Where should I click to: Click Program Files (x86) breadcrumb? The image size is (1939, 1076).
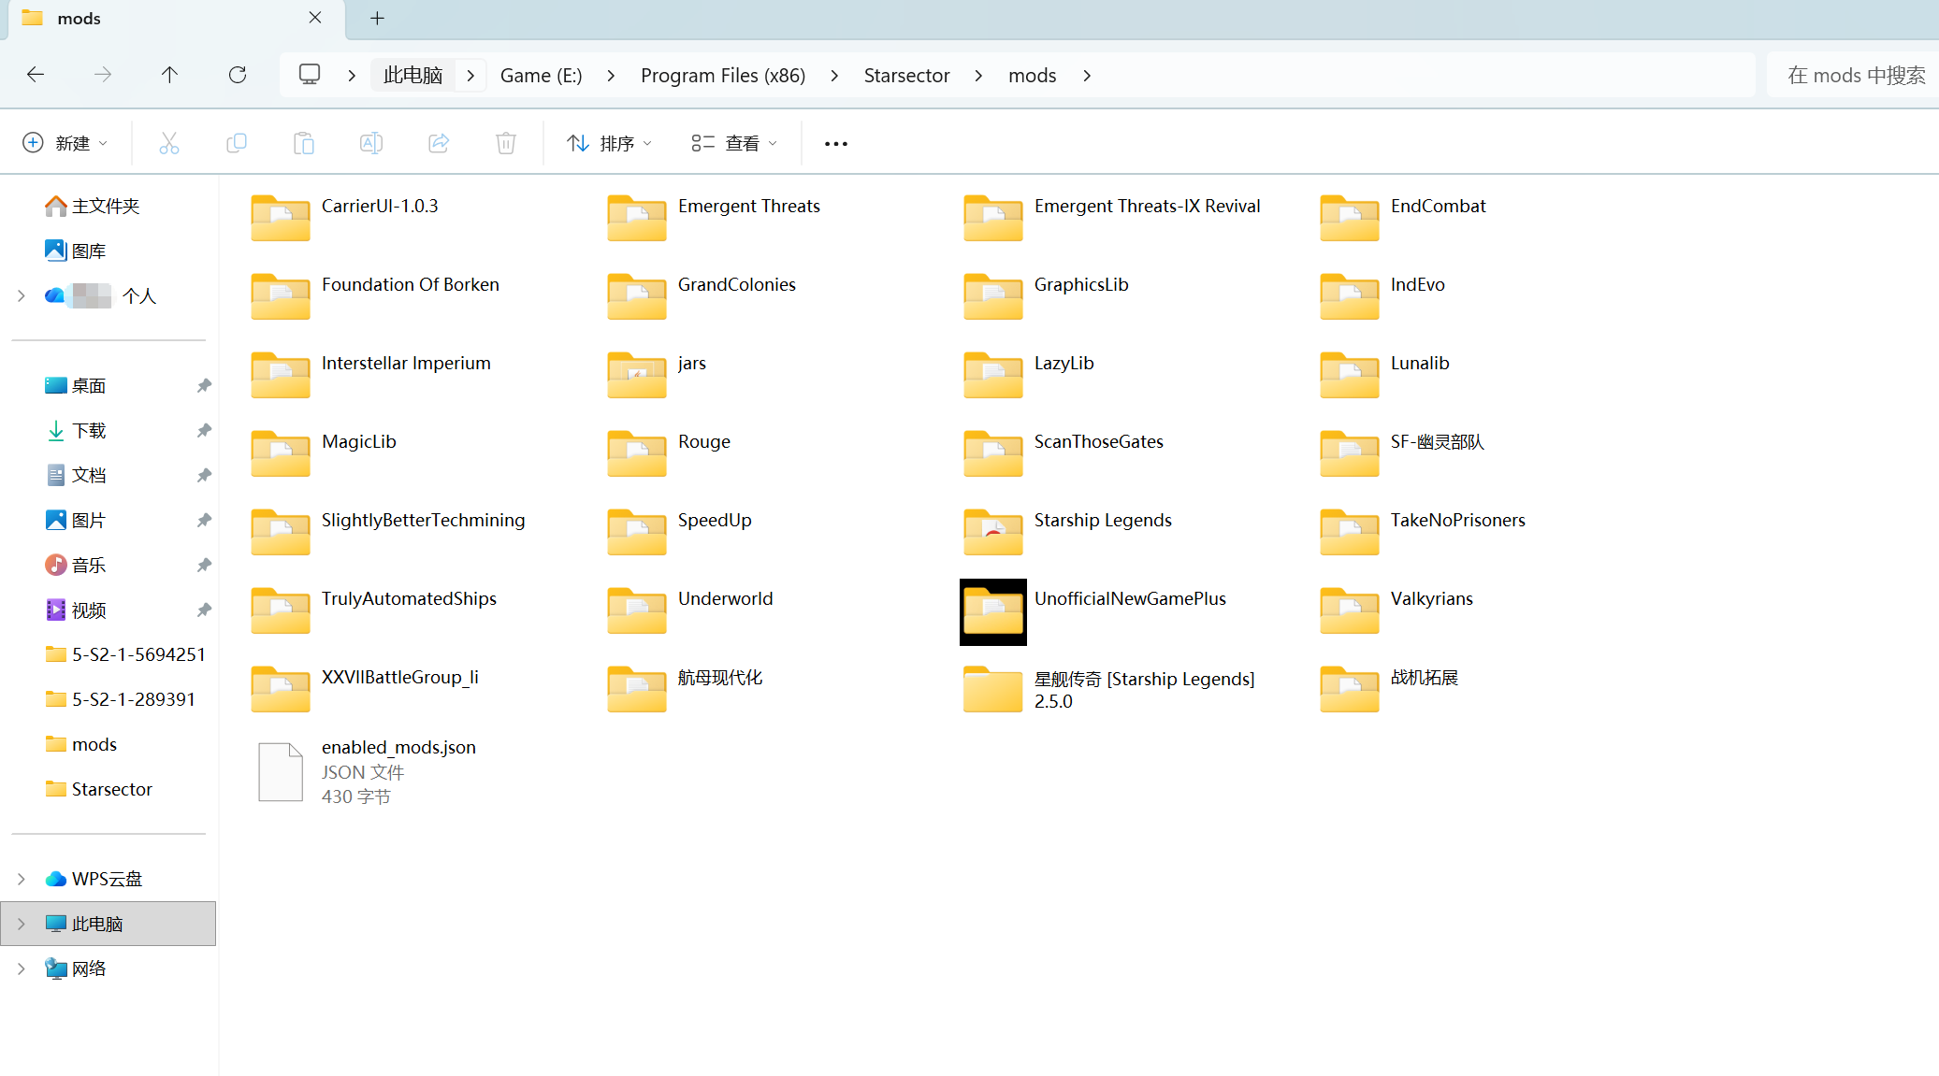coord(722,75)
